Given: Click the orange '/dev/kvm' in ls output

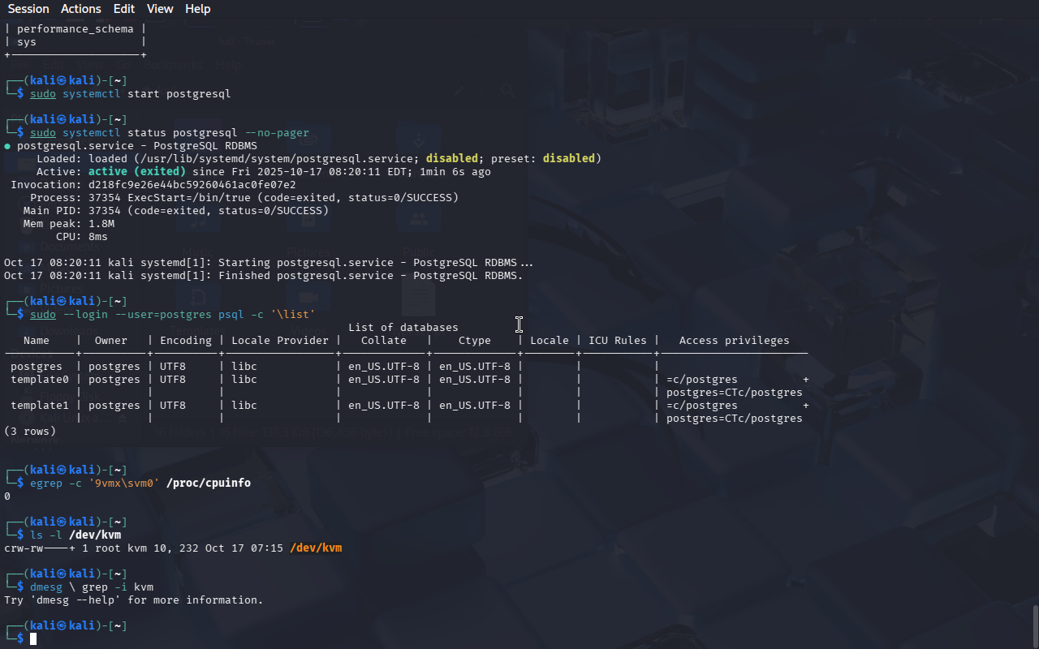Looking at the screenshot, I should pyautogui.click(x=316, y=548).
